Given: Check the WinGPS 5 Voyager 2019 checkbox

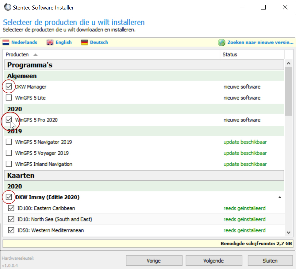Looking at the screenshot, I should point(9,153).
